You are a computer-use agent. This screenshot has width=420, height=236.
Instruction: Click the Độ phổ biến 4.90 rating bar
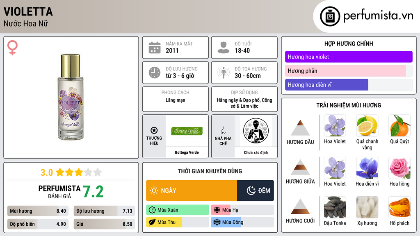pos(38,224)
